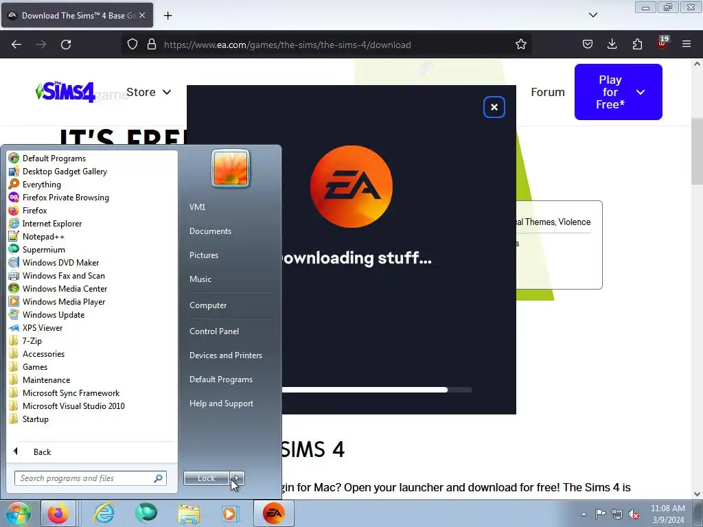Click The Sims 4 logo

point(65,92)
